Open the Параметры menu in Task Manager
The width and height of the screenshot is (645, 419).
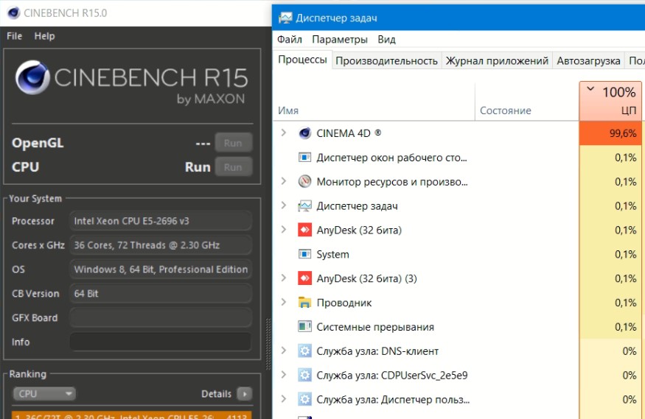[x=340, y=40]
